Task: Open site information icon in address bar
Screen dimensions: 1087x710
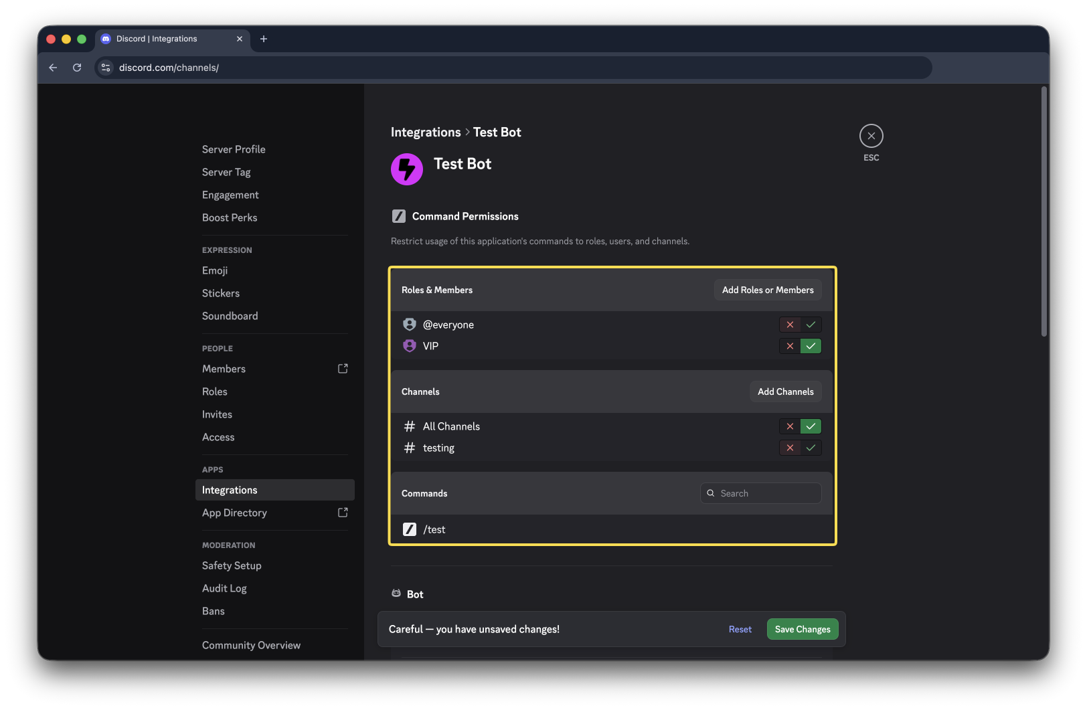Action: [106, 68]
